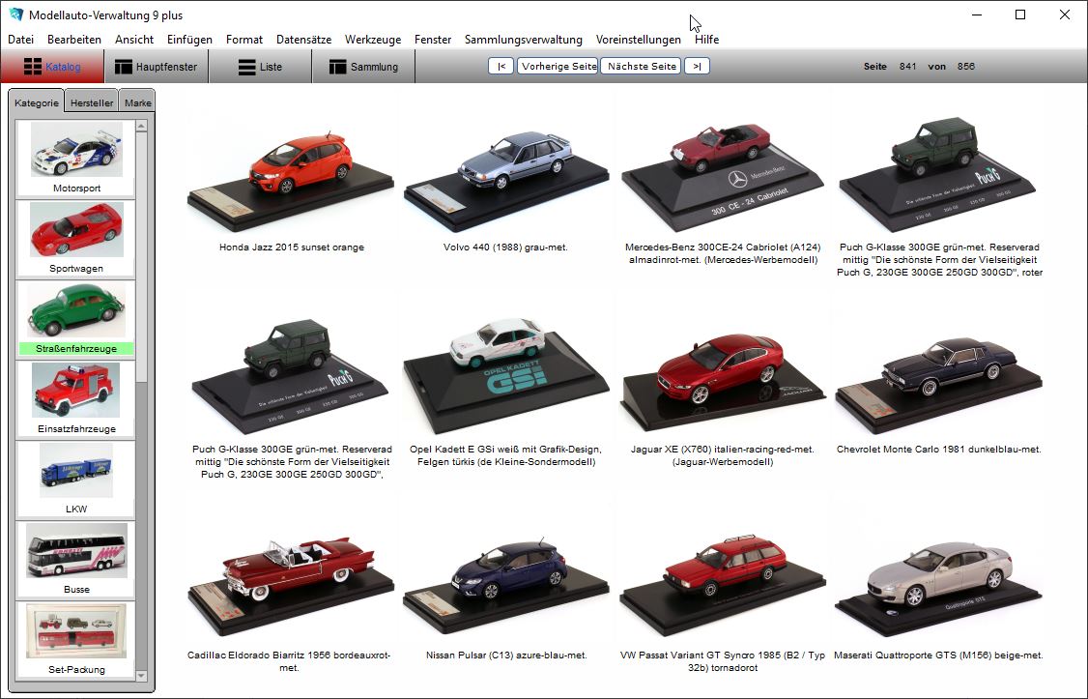Select the Sportwagen category icon
This screenshot has width=1088, height=699.
(x=76, y=230)
